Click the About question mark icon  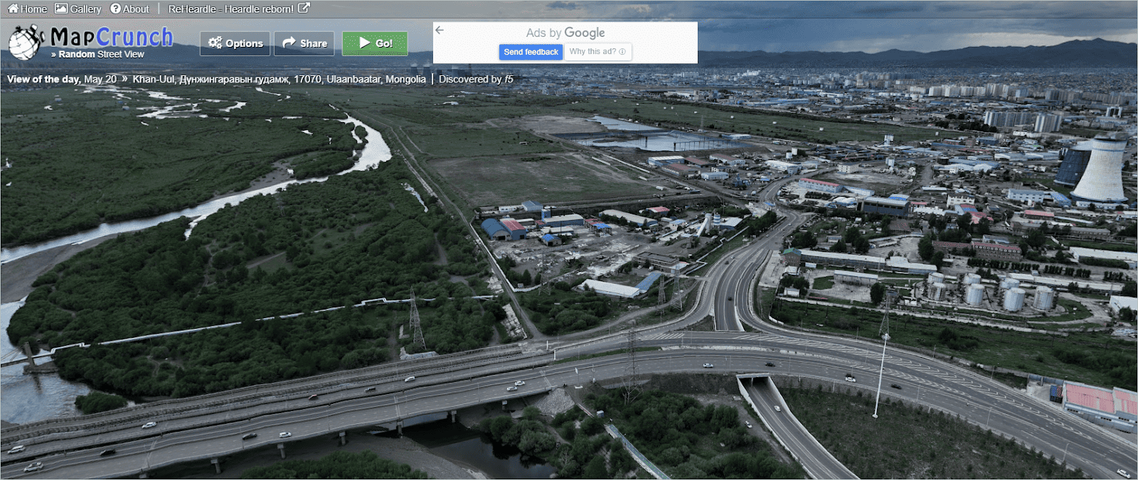click(115, 9)
